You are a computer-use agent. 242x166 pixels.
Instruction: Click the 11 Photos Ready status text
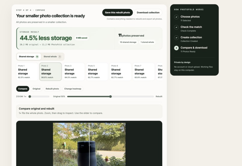click(x=188, y=52)
